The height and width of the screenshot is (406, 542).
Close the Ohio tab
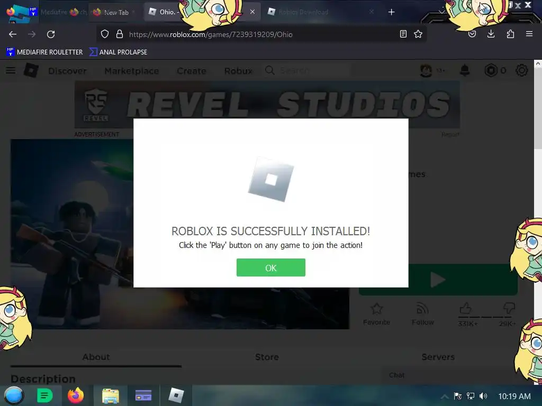click(x=252, y=12)
